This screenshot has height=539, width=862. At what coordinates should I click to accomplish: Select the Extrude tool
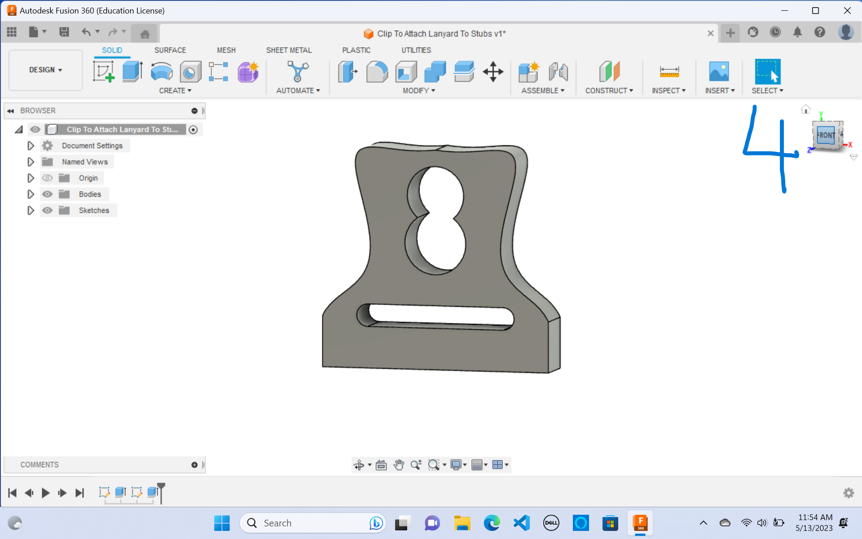132,71
